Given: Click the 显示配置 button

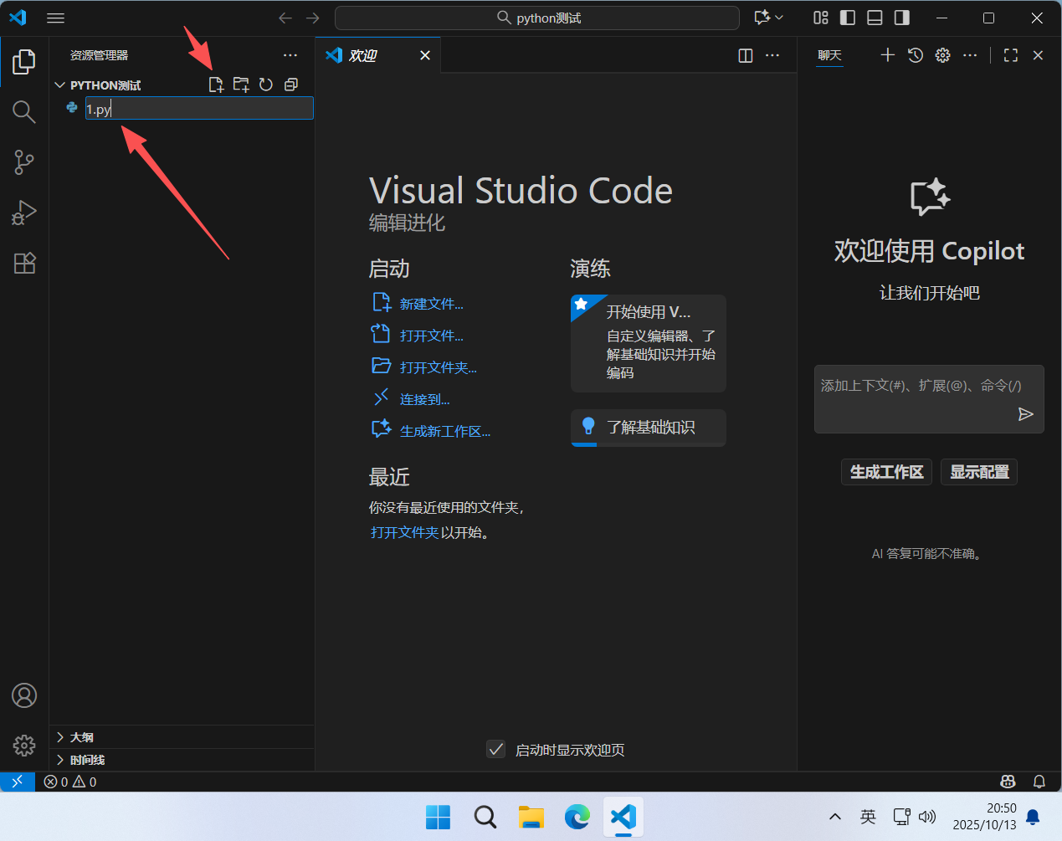Looking at the screenshot, I should [979, 472].
